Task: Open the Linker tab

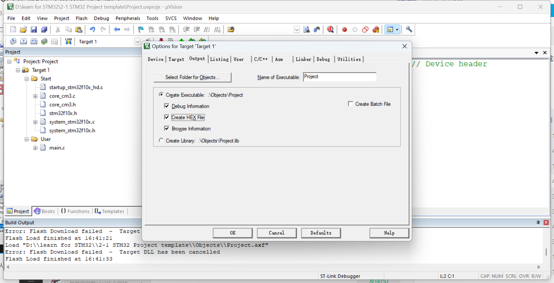Action: 303,59
